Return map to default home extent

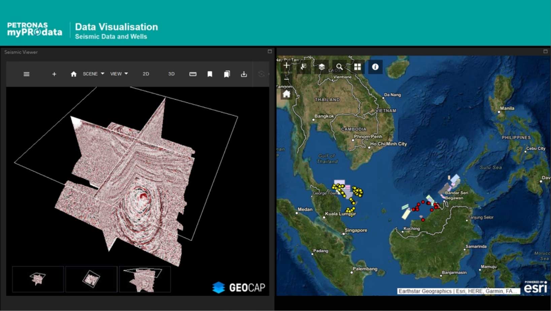click(x=286, y=94)
